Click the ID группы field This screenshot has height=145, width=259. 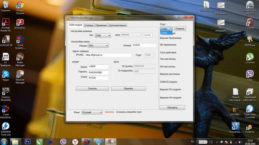click(144, 66)
